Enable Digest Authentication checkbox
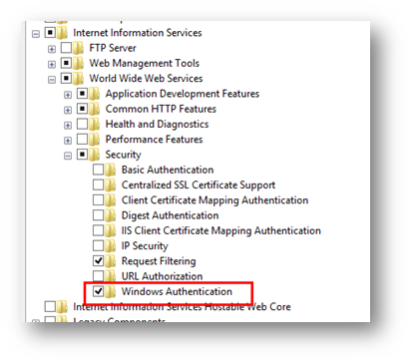Image resolution: width=412 pixels, height=364 pixels. (x=98, y=215)
